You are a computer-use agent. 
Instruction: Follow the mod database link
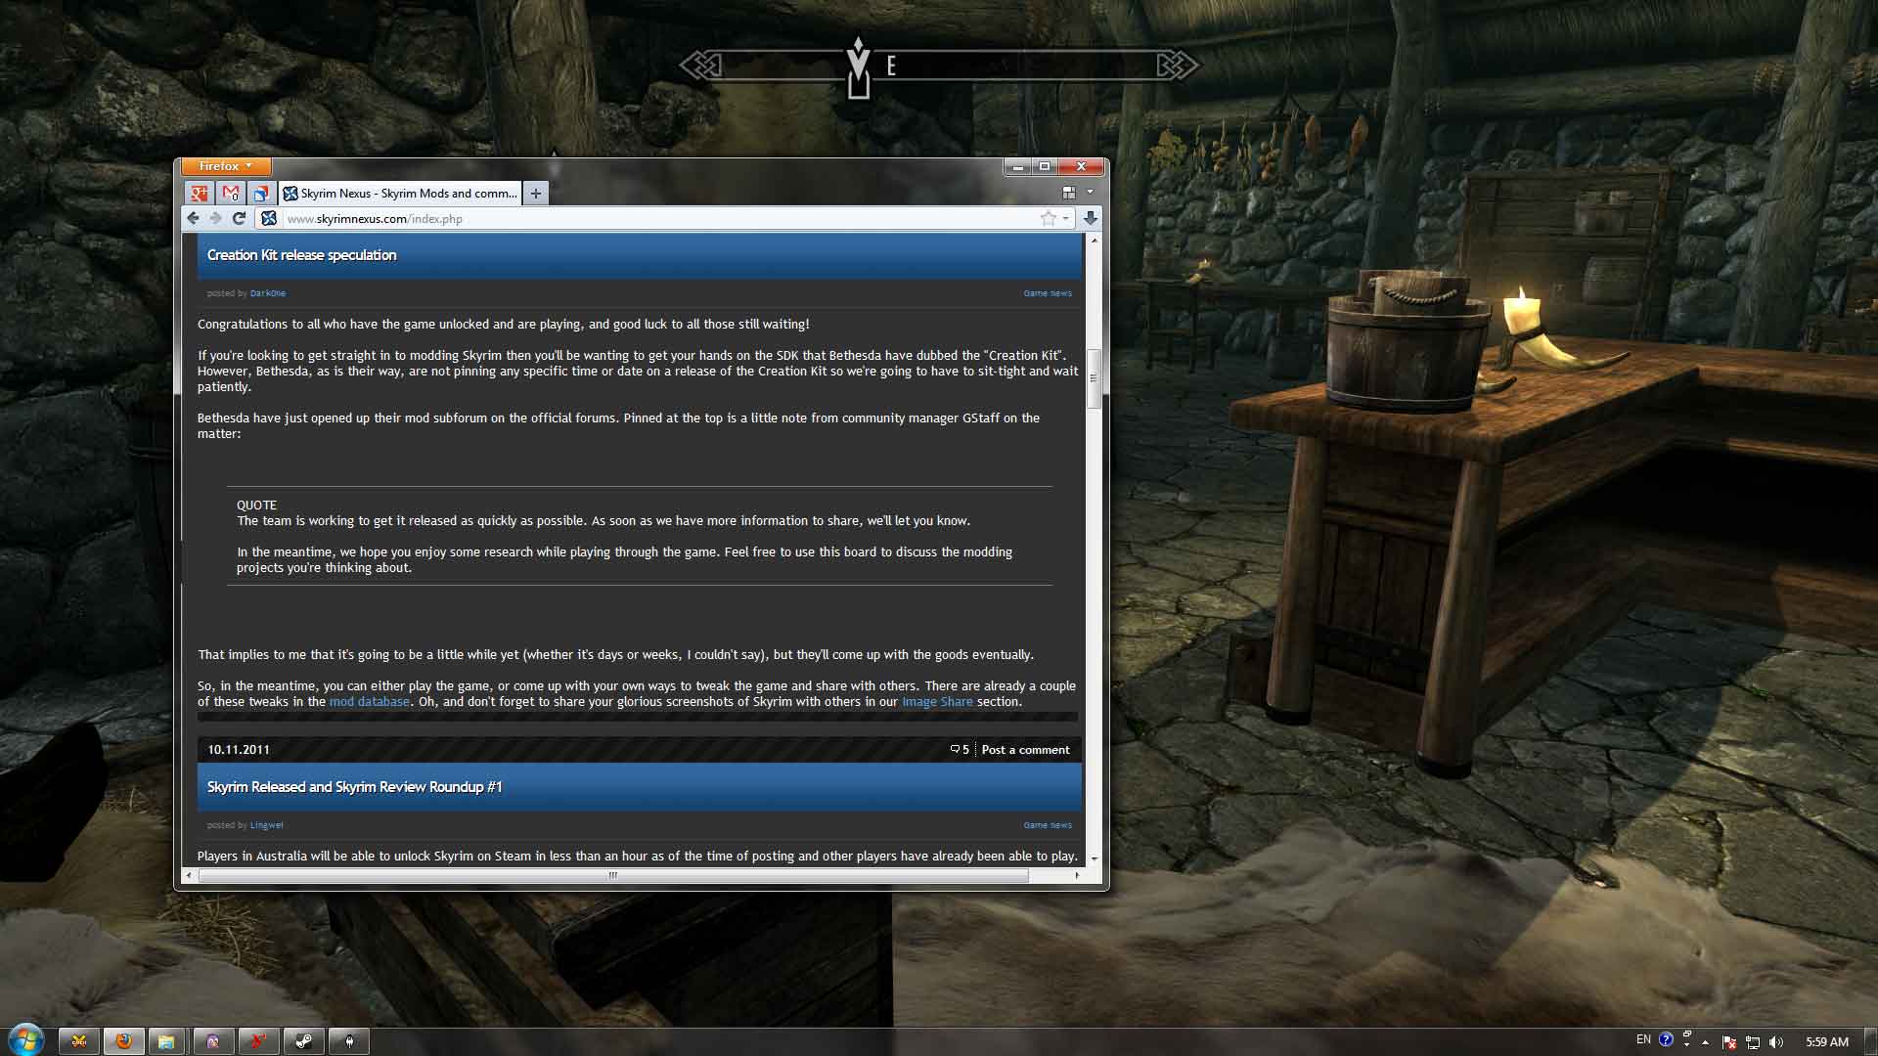coord(369,702)
